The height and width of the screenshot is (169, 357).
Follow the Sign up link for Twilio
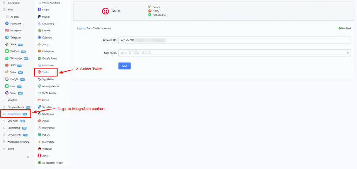pyautogui.click(x=81, y=29)
